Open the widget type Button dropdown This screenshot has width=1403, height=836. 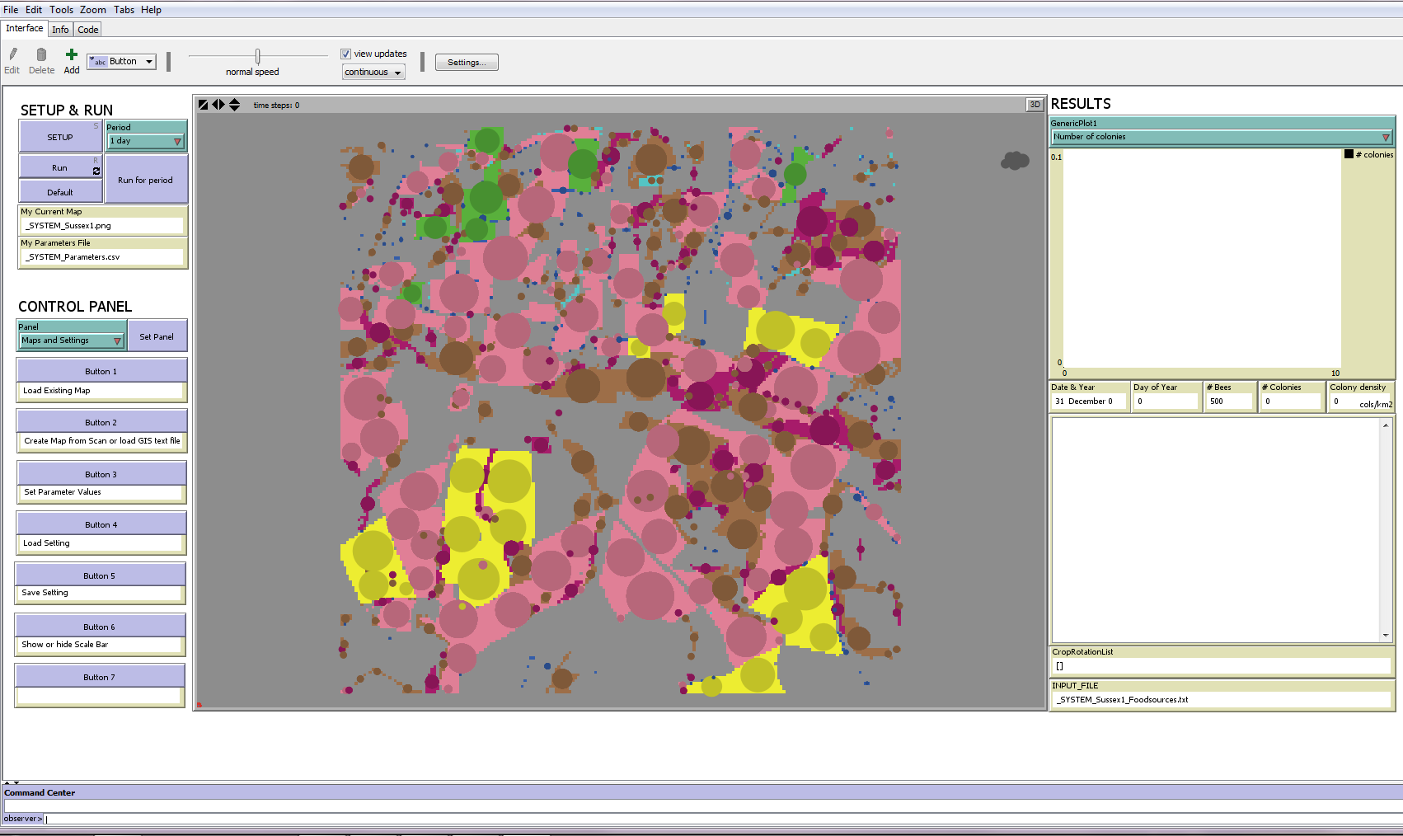[x=121, y=62]
